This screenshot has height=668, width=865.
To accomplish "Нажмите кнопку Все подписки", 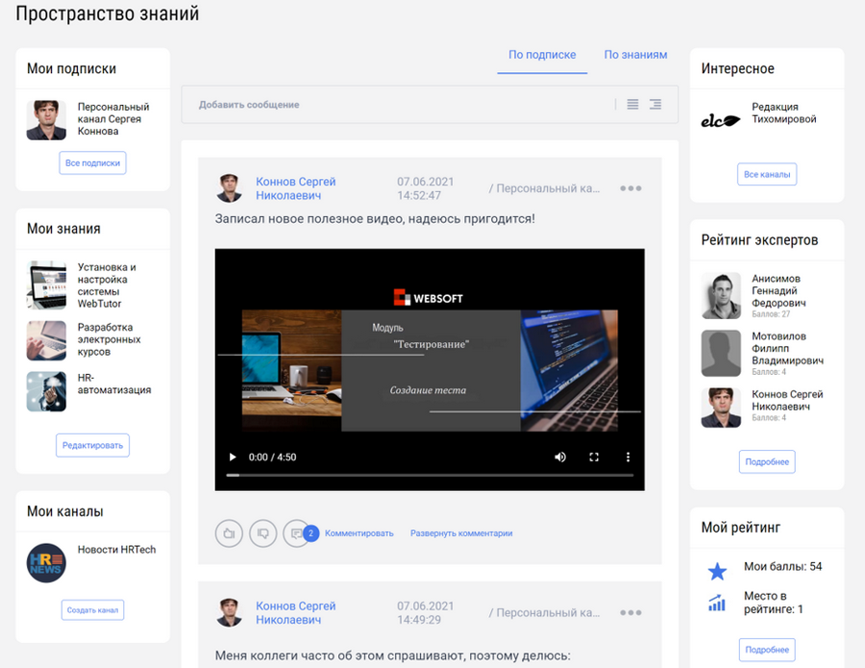I will 92,162.
